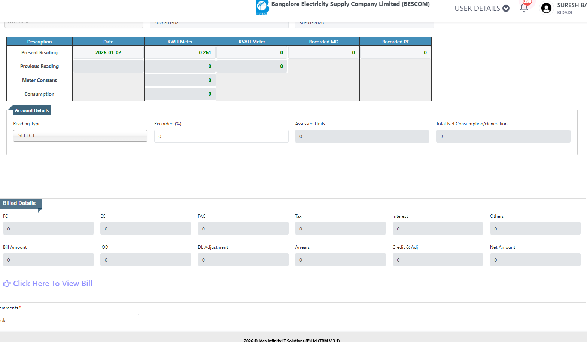Viewport: 587px width, 342px height.
Task: Select the Present Reading KWH Meter cell
Action: [x=180, y=52]
